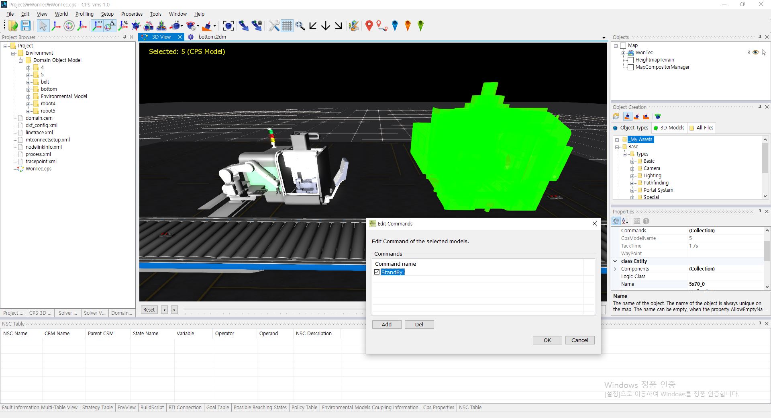Viewport: 771px width, 418px height.
Task: Switch to the bottom.2dm tab
Action: pos(208,37)
